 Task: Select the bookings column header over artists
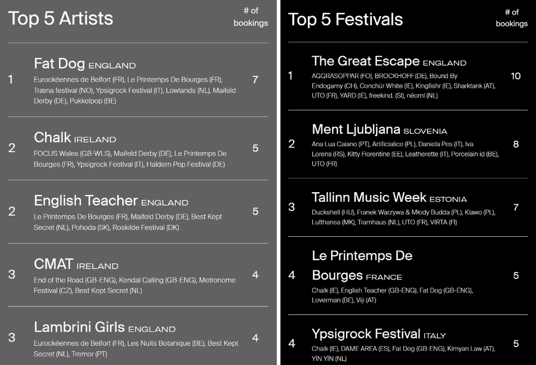click(x=251, y=17)
